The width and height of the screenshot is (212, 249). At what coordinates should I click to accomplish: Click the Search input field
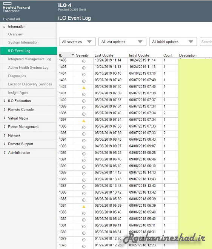tap(206, 42)
